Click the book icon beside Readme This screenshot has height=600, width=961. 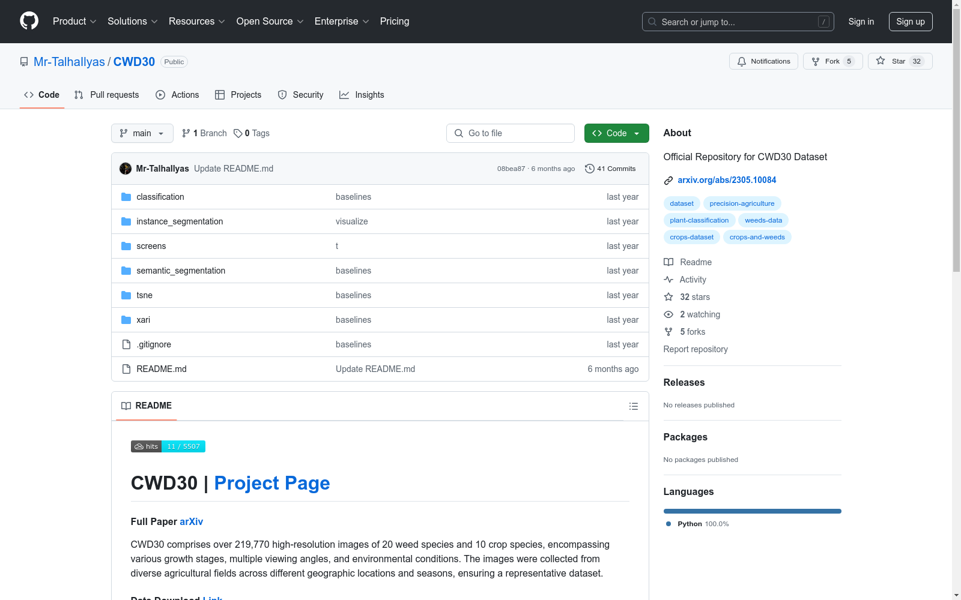point(668,262)
